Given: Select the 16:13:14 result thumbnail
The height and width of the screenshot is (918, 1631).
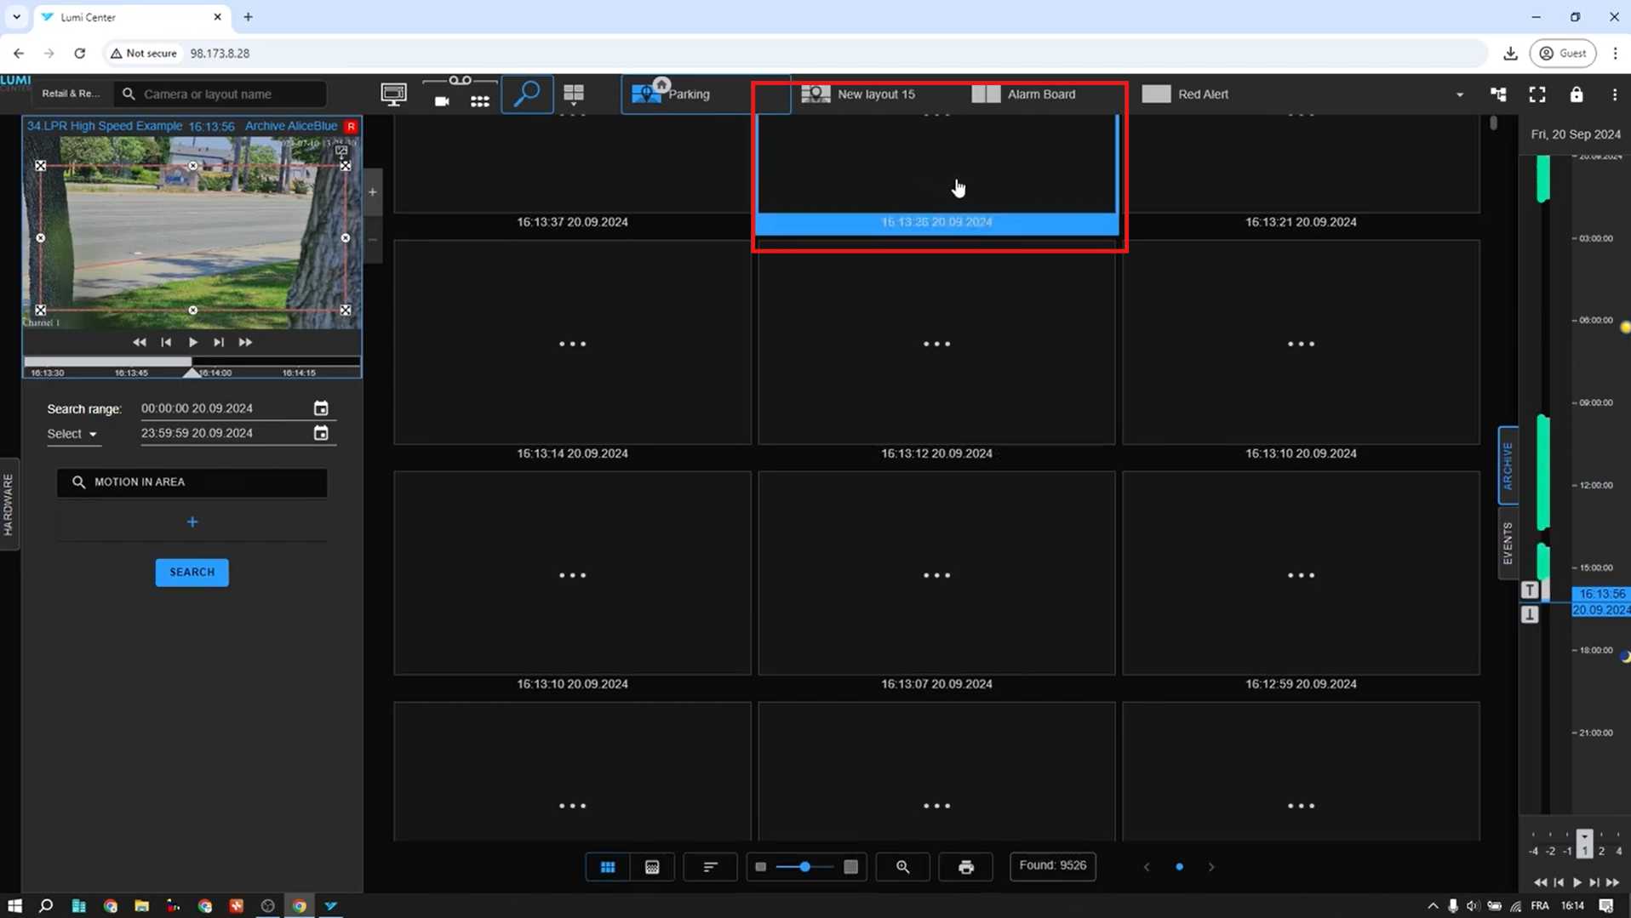Looking at the screenshot, I should 572,343.
